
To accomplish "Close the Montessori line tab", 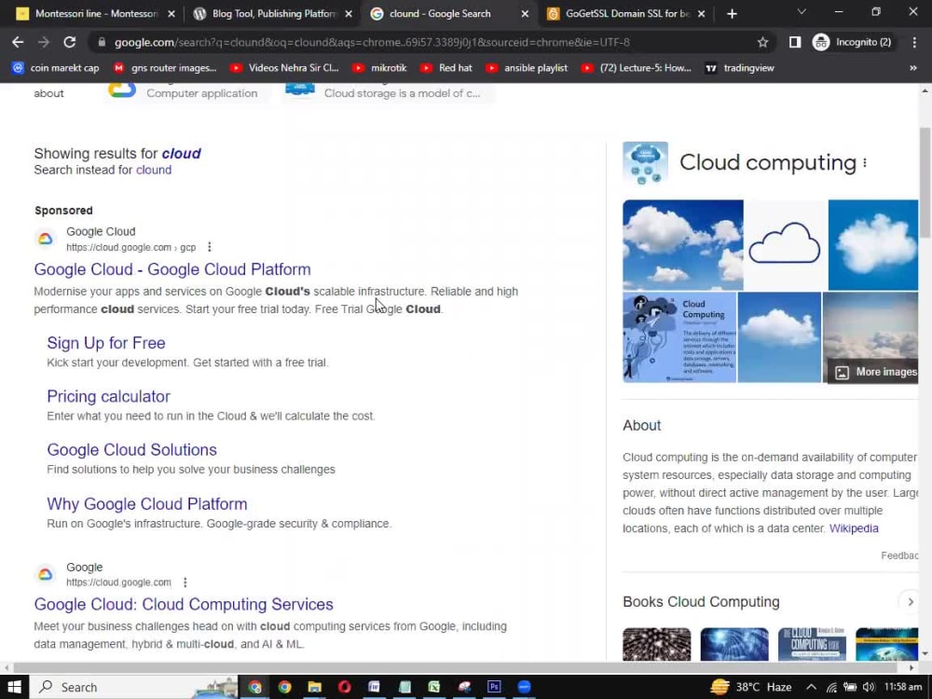I will pos(171,14).
